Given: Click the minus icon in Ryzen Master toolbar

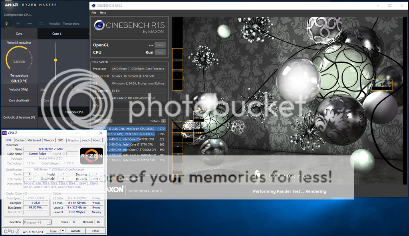Looking at the screenshot, I should 29,24.
